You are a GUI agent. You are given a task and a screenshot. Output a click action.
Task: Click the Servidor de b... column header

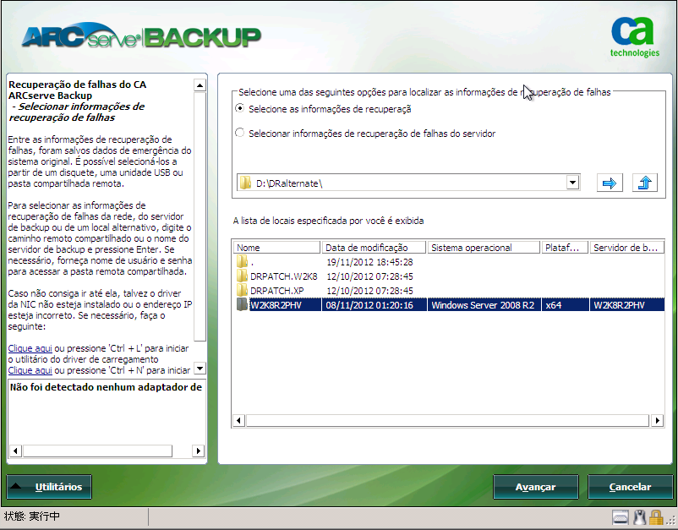coord(627,248)
